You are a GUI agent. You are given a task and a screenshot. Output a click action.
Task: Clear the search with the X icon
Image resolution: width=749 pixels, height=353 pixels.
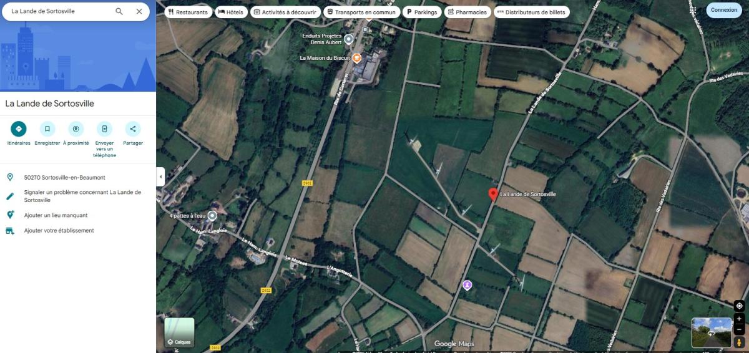coord(139,11)
